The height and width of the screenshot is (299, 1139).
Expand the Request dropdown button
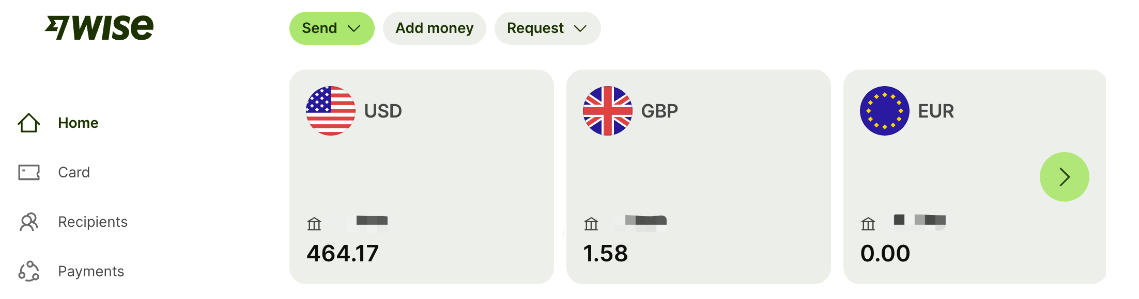pyautogui.click(x=547, y=28)
